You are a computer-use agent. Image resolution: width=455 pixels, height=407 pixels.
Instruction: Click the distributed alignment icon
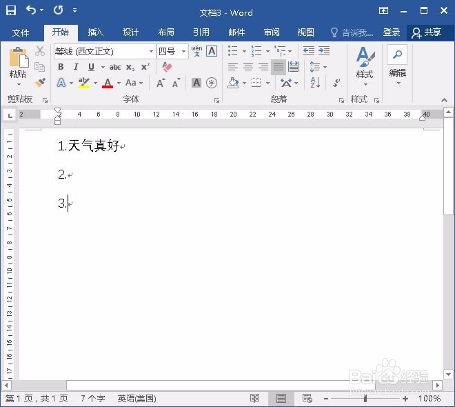pyautogui.click(x=294, y=67)
